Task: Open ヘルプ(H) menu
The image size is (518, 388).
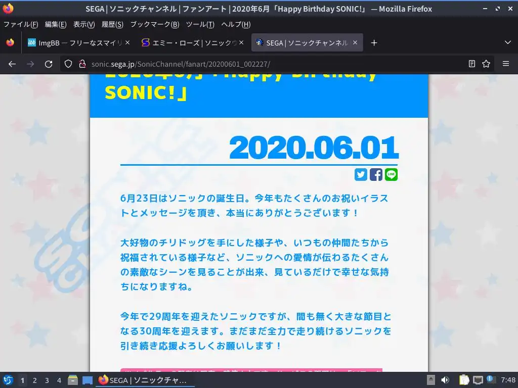Action: [x=236, y=24]
